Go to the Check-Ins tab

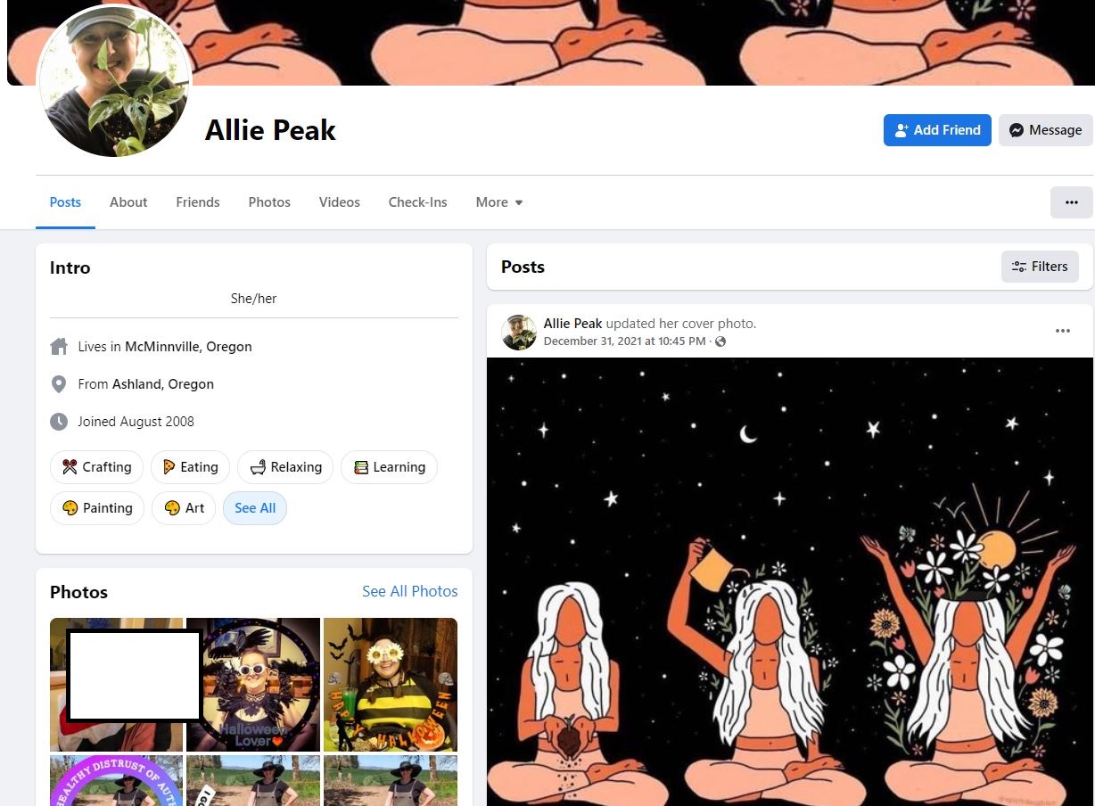tap(417, 202)
